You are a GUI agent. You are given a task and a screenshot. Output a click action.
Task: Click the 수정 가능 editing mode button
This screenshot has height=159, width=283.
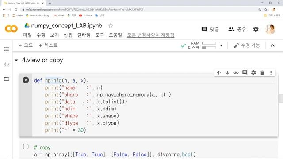[247, 45]
